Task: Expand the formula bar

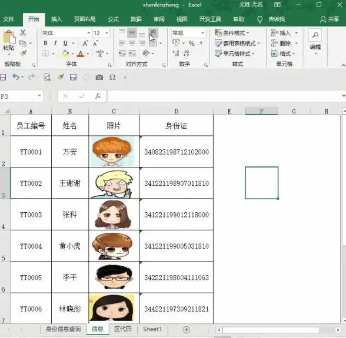Action: (344, 96)
